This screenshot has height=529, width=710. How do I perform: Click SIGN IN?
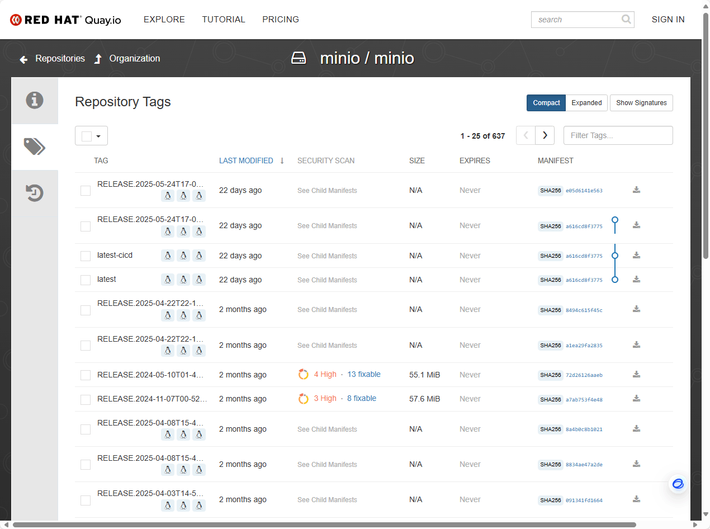668,20
